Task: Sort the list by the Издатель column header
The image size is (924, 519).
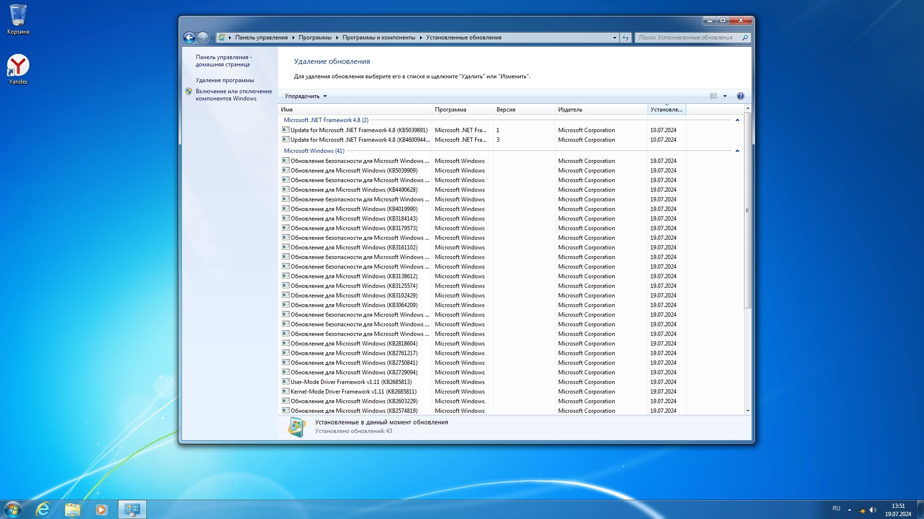Action: click(570, 110)
